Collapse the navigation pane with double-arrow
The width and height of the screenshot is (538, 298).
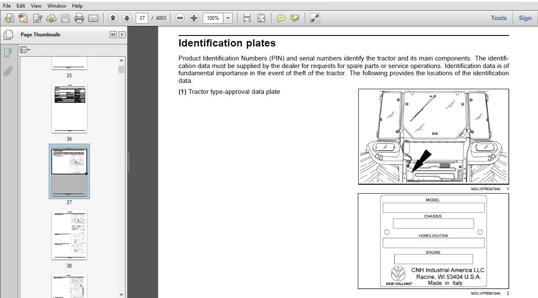tap(113, 35)
